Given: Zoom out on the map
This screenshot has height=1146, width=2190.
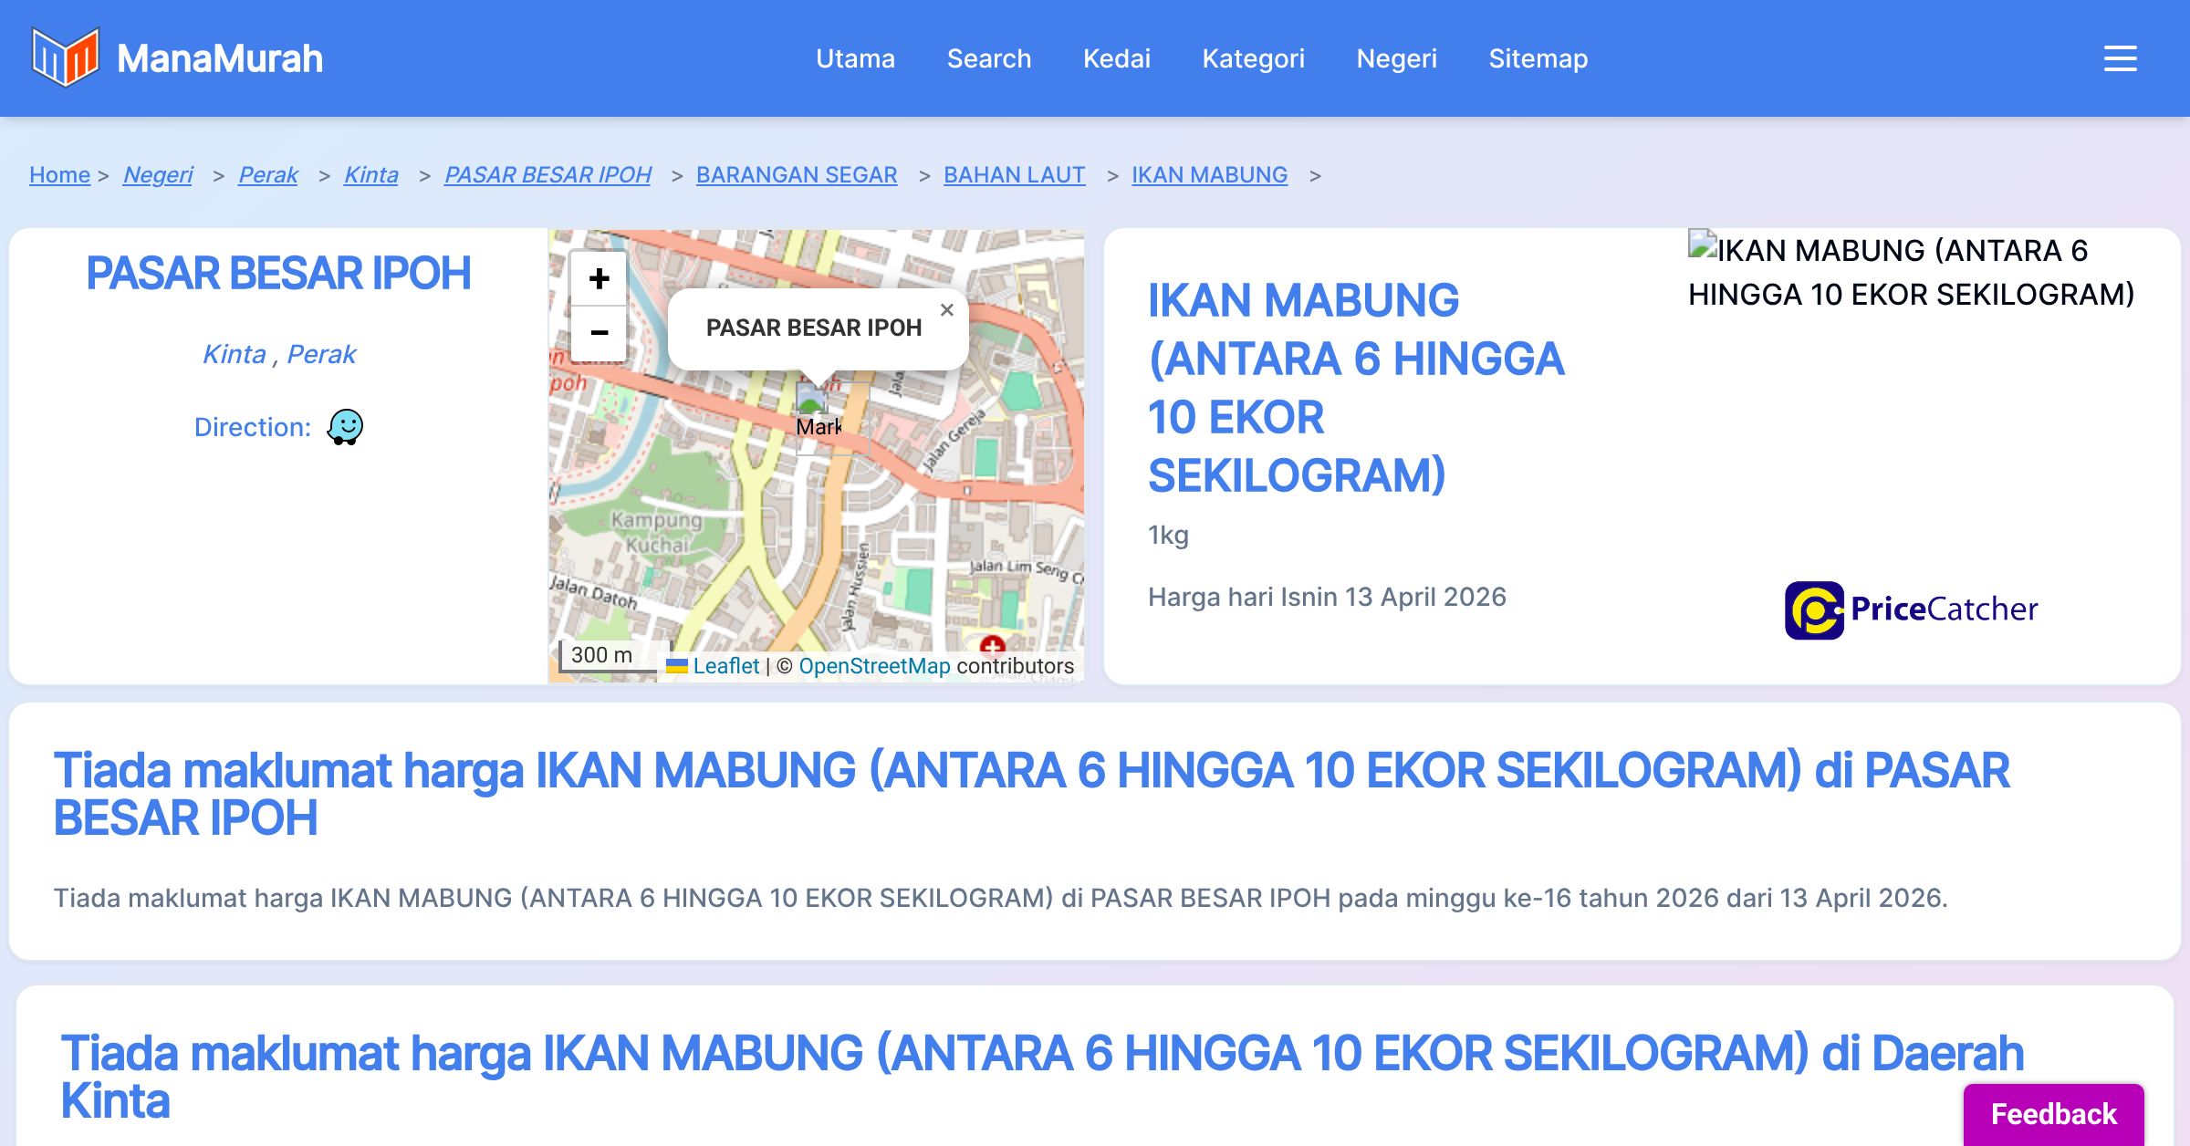Looking at the screenshot, I should 599,332.
